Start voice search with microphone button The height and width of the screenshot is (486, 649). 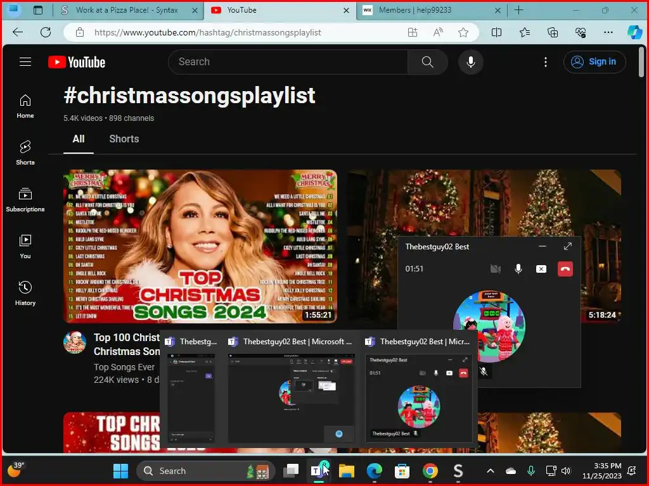(471, 62)
